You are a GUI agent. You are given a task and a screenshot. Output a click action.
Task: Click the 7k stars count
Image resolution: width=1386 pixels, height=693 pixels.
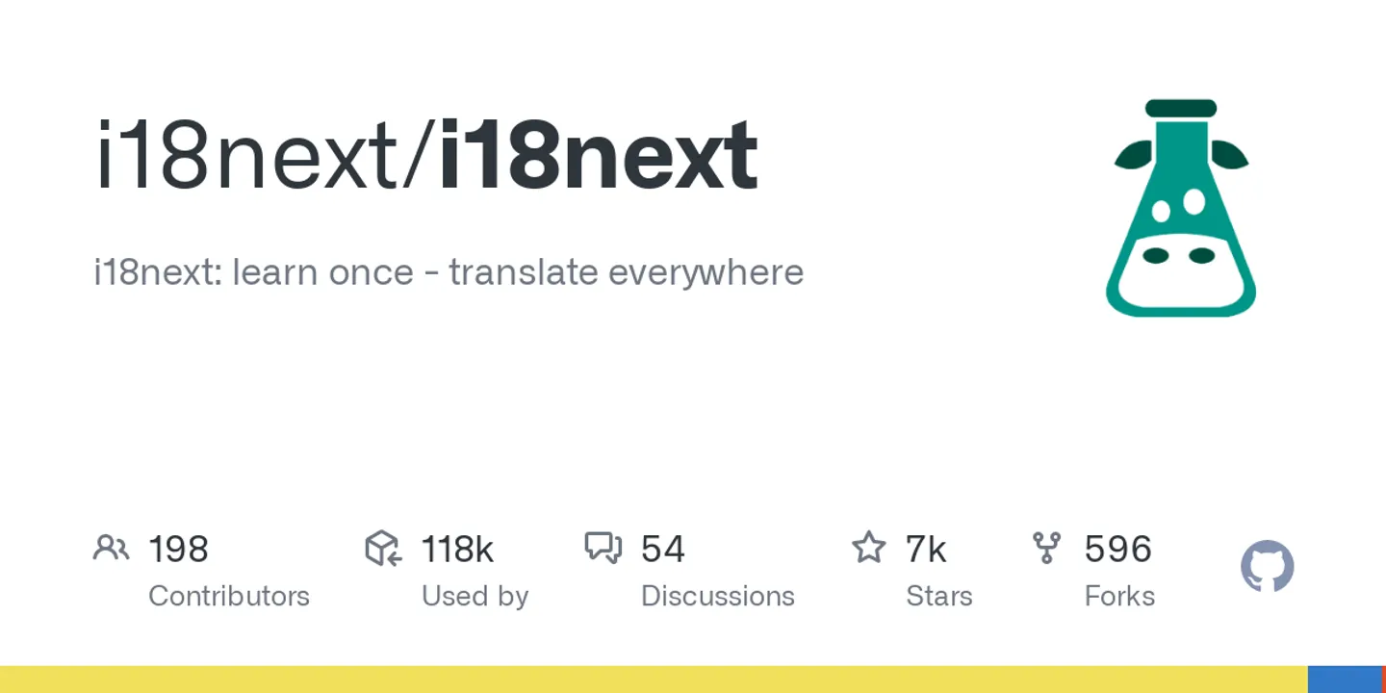click(926, 550)
